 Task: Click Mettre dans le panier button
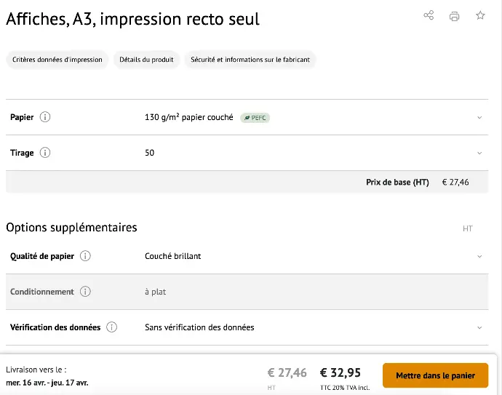pyautogui.click(x=435, y=375)
